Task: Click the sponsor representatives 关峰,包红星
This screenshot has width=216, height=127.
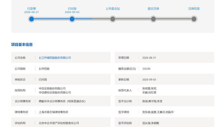Action: [149, 92]
